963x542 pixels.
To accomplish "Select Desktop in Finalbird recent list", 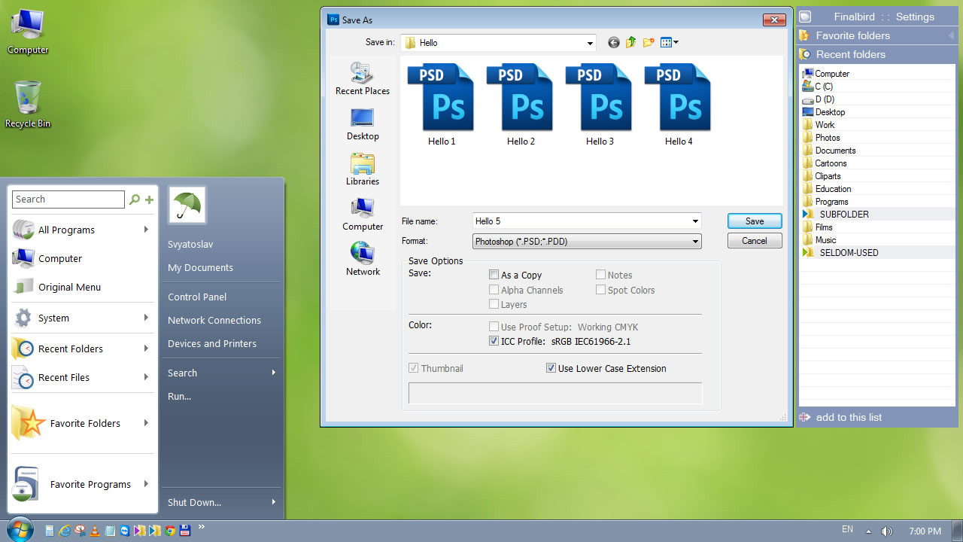I will [877, 112].
